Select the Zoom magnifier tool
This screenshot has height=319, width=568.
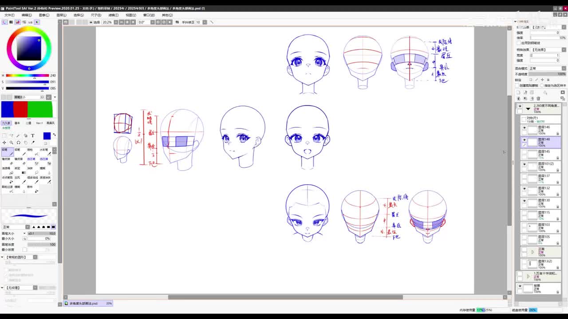click(x=12, y=143)
